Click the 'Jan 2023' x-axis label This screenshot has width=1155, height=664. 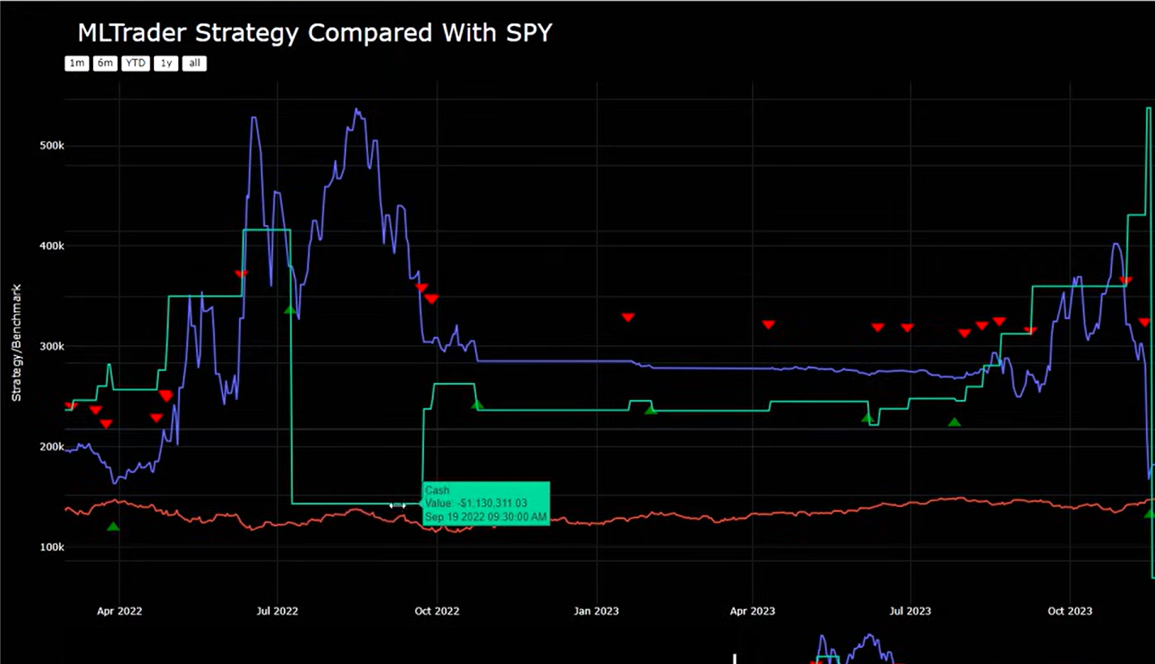coord(597,611)
